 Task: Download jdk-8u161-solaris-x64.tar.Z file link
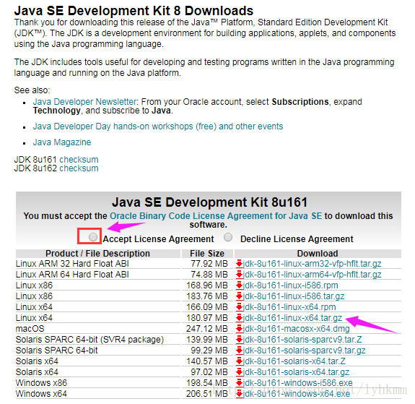tap(294, 361)
